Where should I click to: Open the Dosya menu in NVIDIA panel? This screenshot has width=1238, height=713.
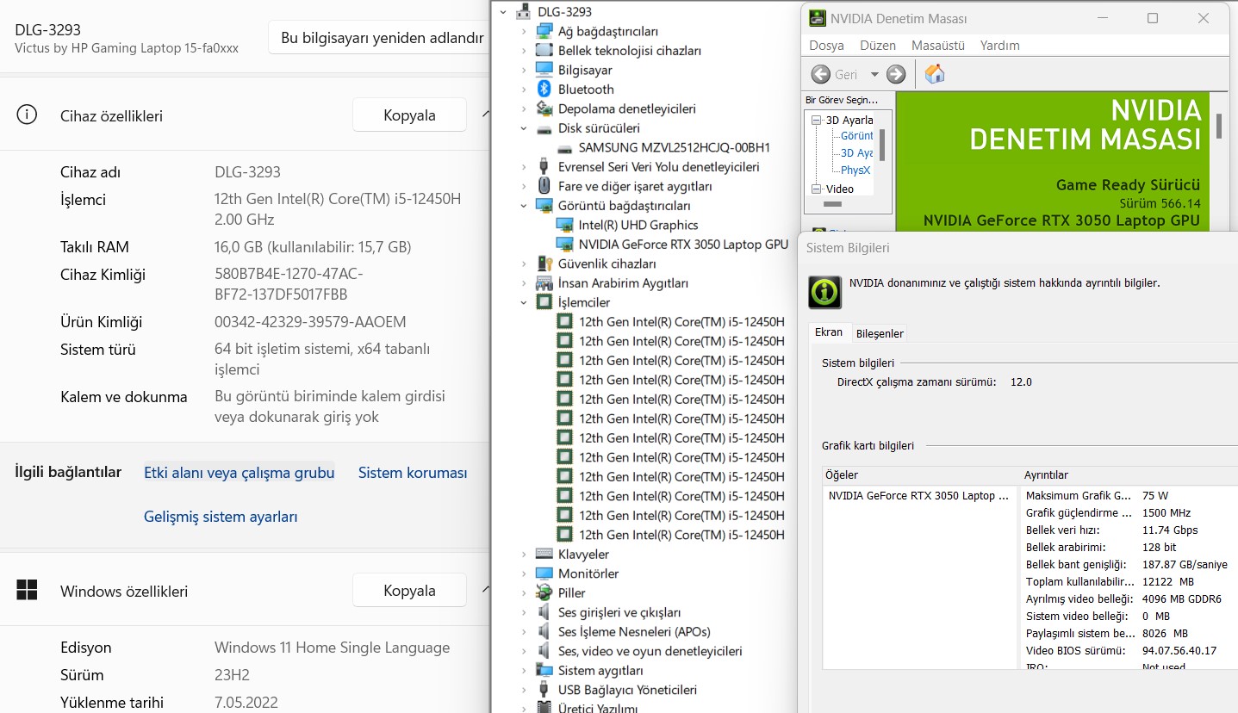826,45
